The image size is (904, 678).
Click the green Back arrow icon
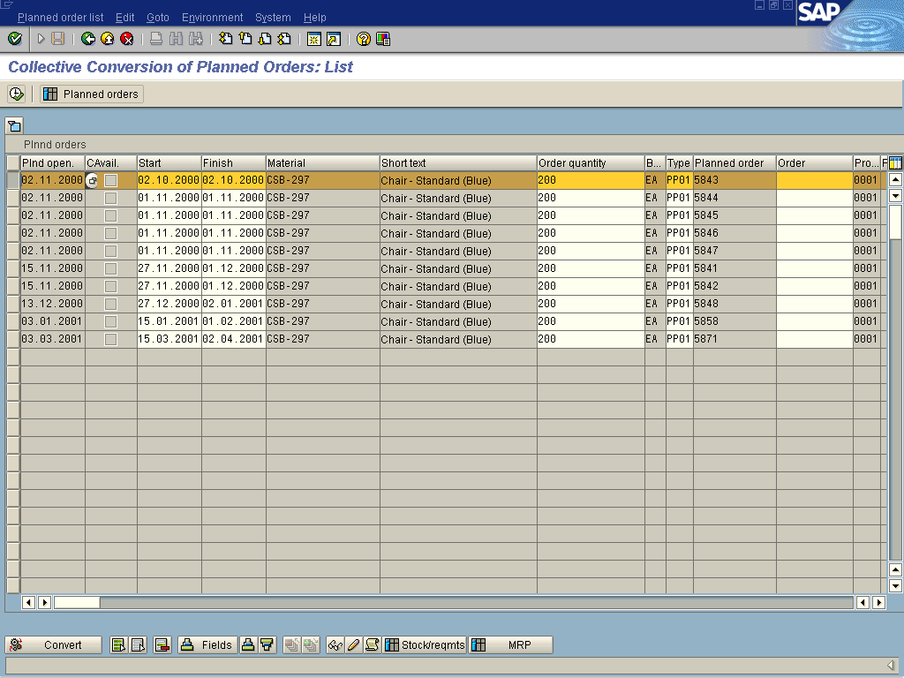(88, 39)
